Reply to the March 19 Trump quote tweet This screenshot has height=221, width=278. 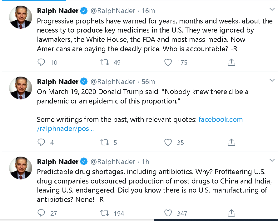41,142
